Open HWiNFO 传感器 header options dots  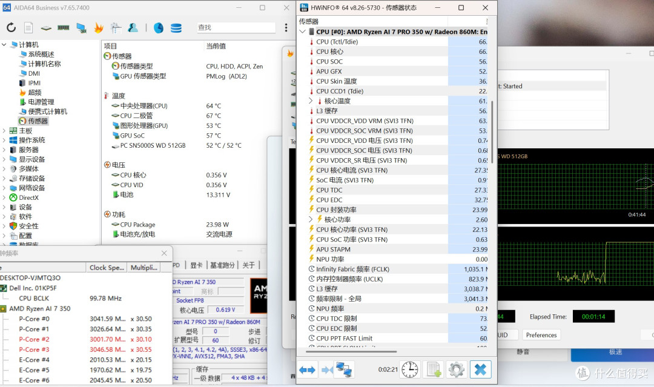486,21
